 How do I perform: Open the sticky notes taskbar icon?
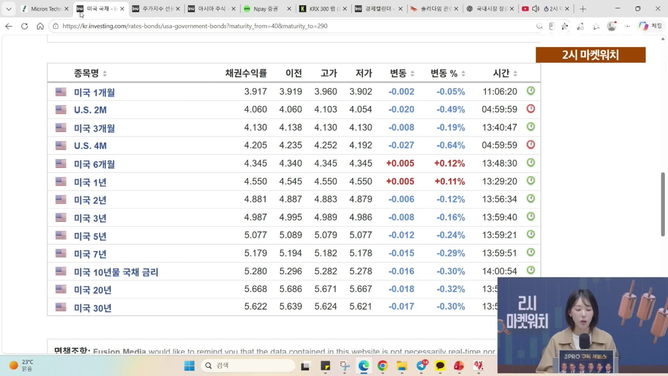click(x=325, y=366)
